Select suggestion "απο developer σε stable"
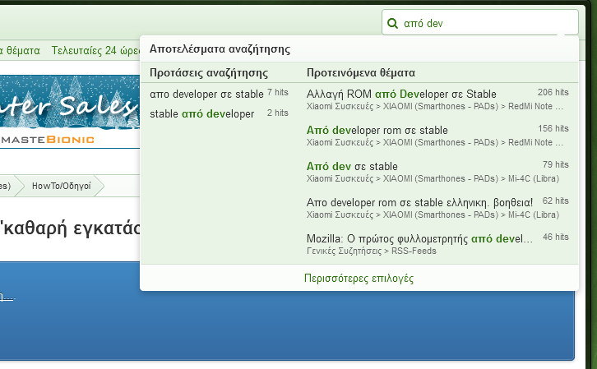 click(x=206, y=94)
